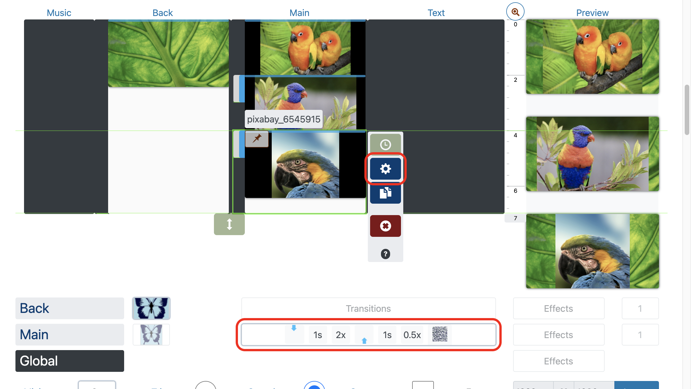Viewport: 691px width, 389px height.
Task: Click the duplicate/copy clip icon
Action: coord(385,192)
